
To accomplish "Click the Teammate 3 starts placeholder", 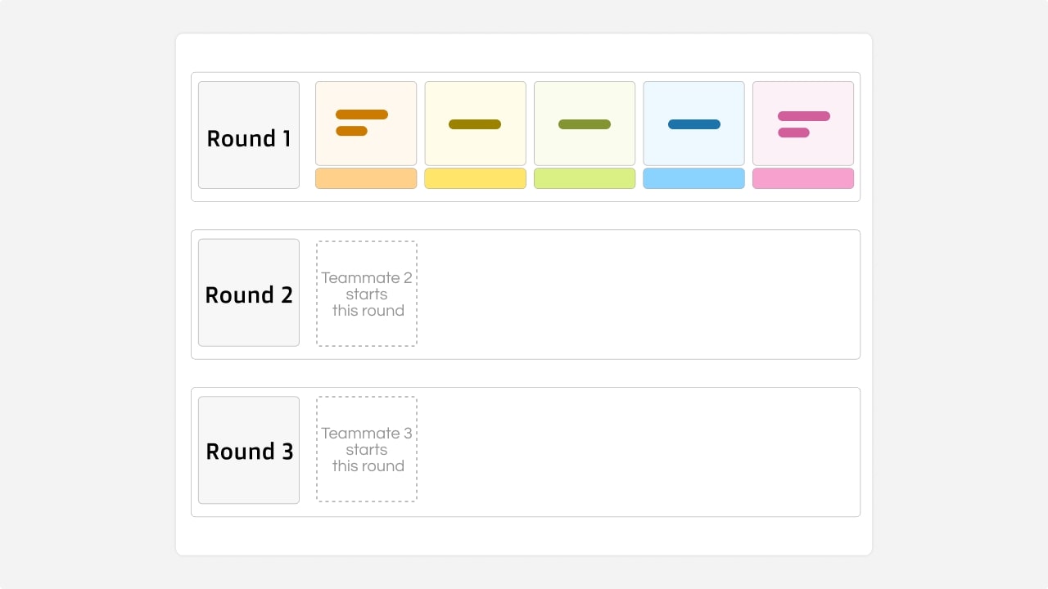I will pyautogui.click(x=367, y=449).
